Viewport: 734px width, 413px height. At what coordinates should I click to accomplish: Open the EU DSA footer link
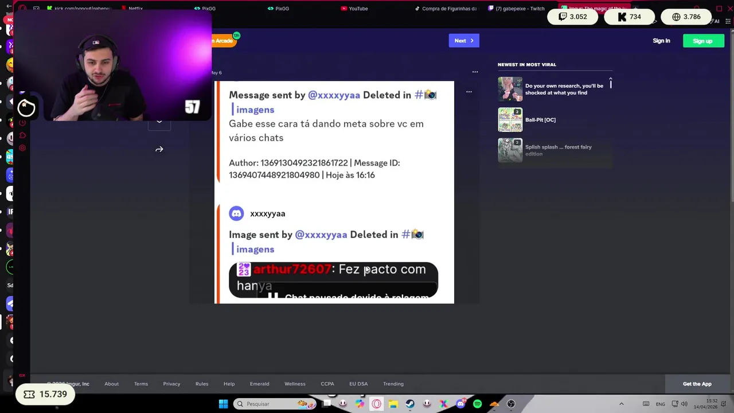(x=358, y=384)
